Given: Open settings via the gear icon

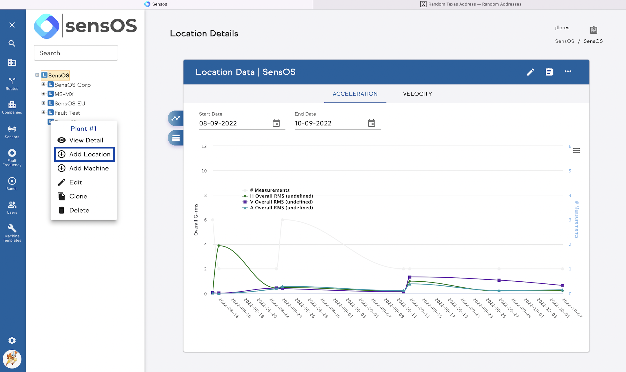Looking at the screenshot, I should [x=12, y=340].
